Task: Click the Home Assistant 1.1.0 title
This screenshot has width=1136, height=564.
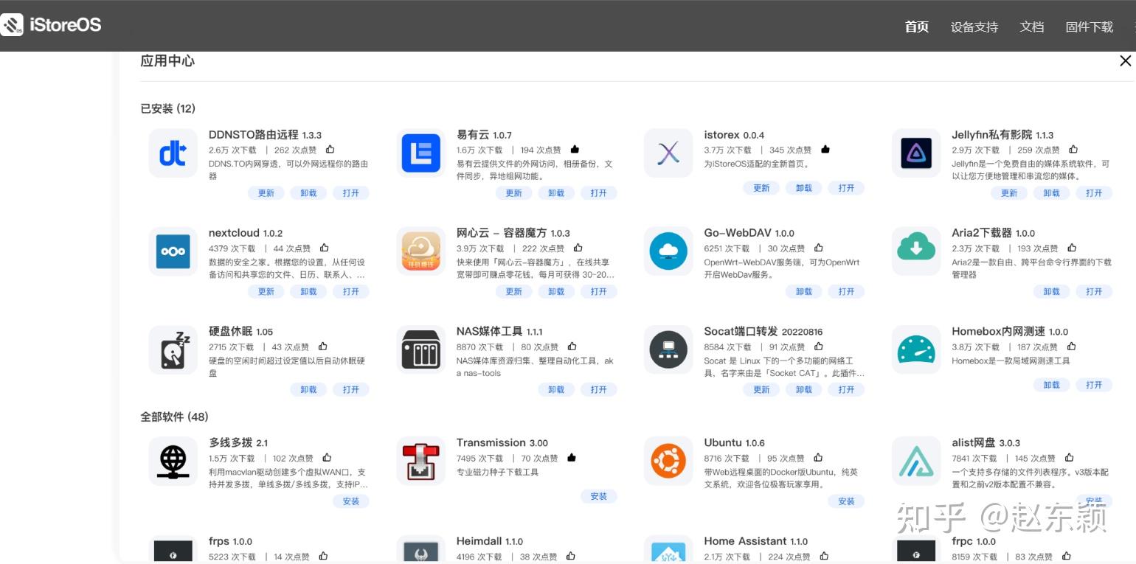Action: [x=756, y=541]
